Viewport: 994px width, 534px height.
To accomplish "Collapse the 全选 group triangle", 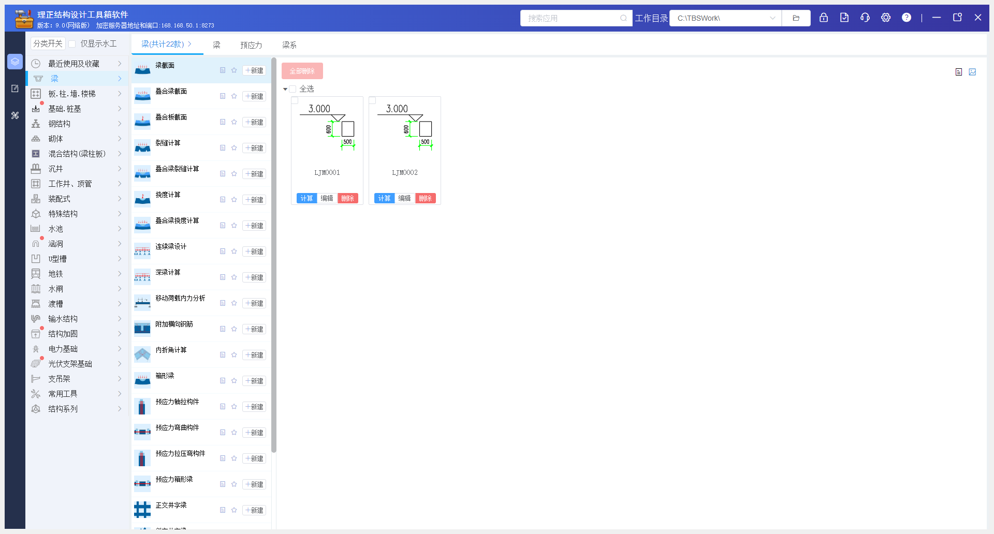I will point(285,89).
